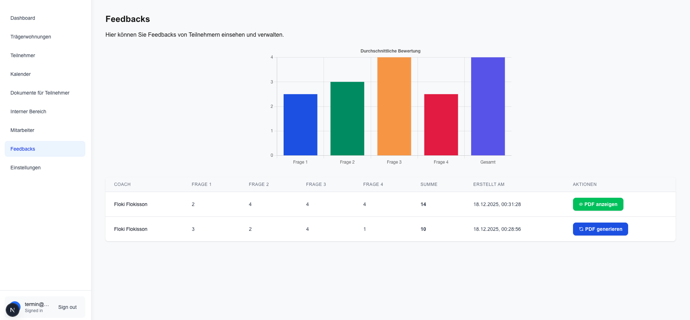Open the Dashboard page in sidebar
This screenshot has width=690, height=320.
23,18
